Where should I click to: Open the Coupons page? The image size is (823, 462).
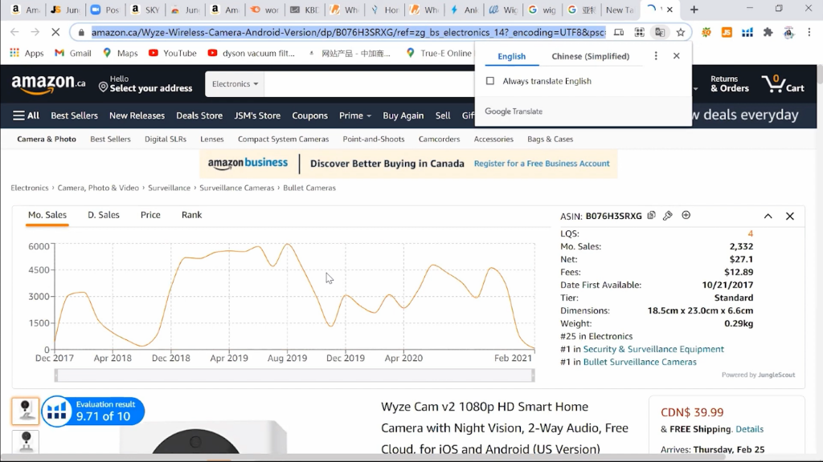309,115
